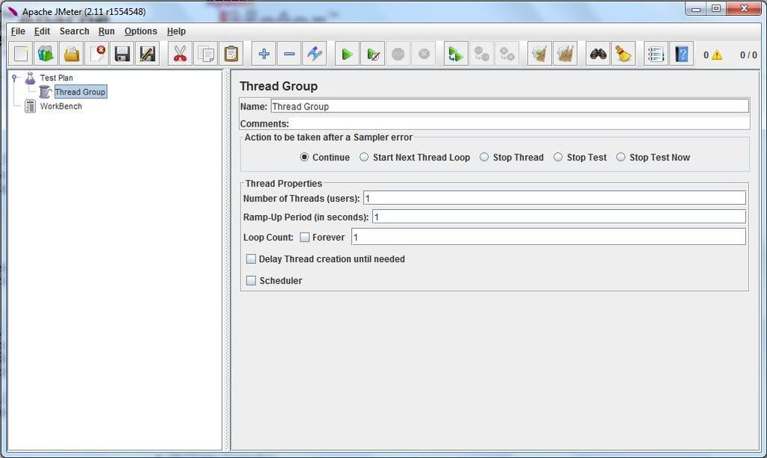The image size is (767, 458).
Task: Maximize the Apache JMeter window
Action: (716, 8)
